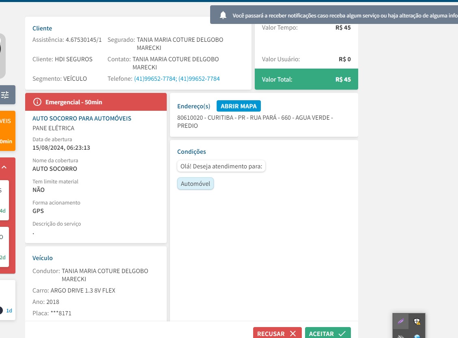458x338 pixels.
Task: Open the filter sliders icon in sidebar
Action: tap(5, 95)
